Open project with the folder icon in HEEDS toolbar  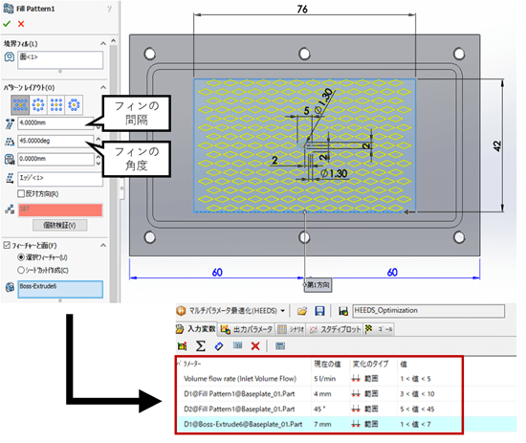coord(302,311)
